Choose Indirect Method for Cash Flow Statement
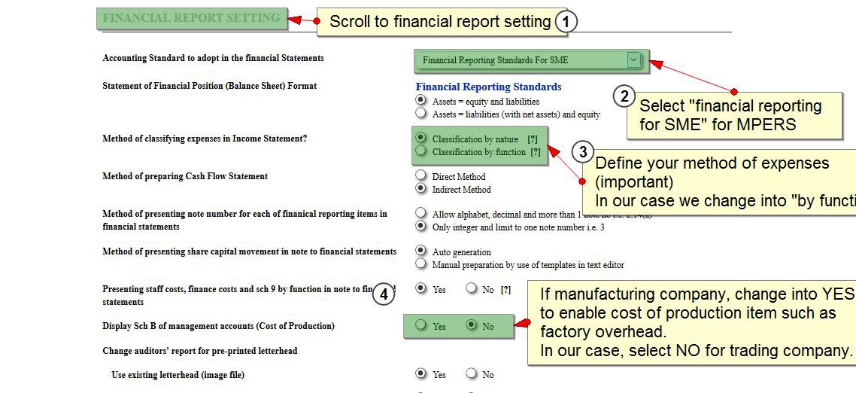The width and height of the screenshot is (856, 393). coord(420,188)
